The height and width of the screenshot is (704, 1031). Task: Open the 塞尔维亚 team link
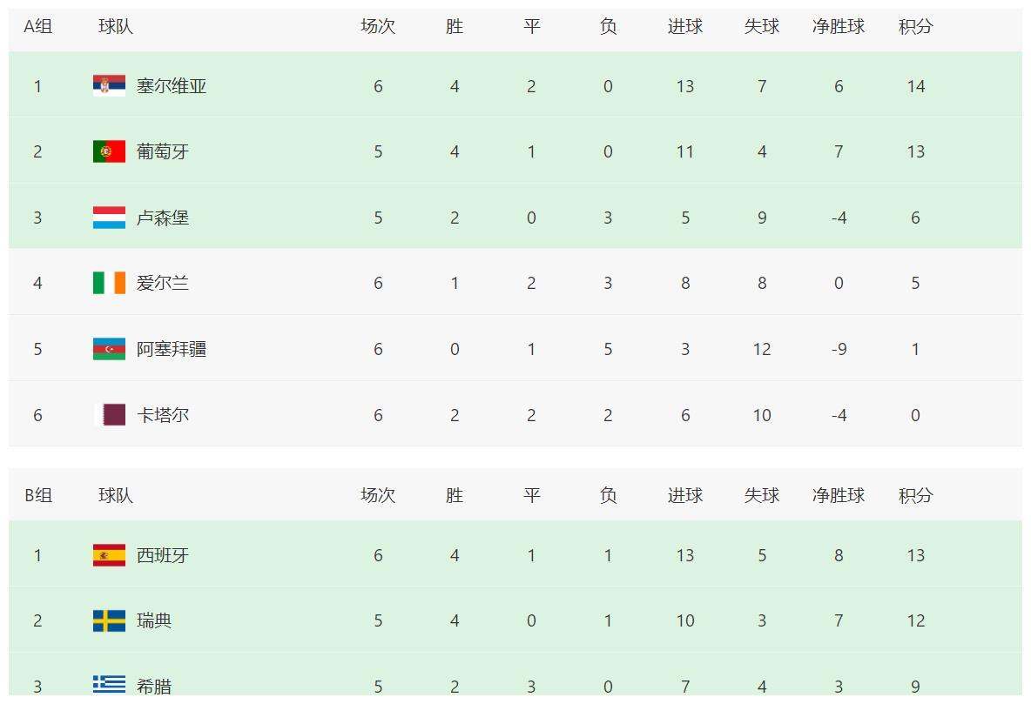(x=172, y=86)
